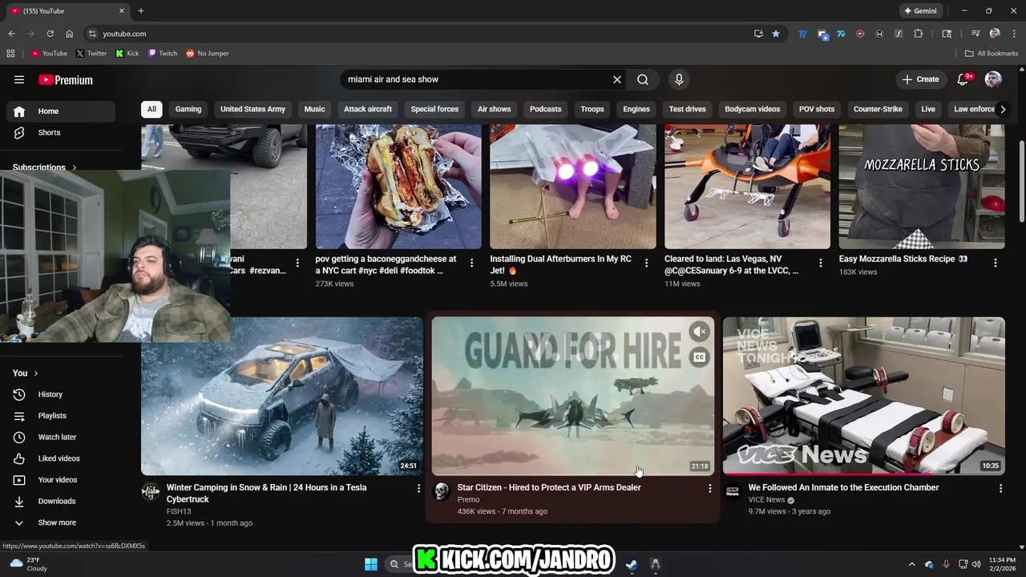1026x577 pixels.
Task: Open the Create menu
Action: tap(920, 79)
